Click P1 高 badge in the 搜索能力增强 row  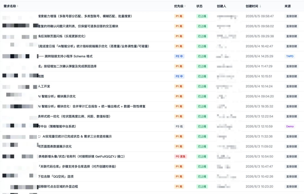pyautogui.click(x=179, y=16)
